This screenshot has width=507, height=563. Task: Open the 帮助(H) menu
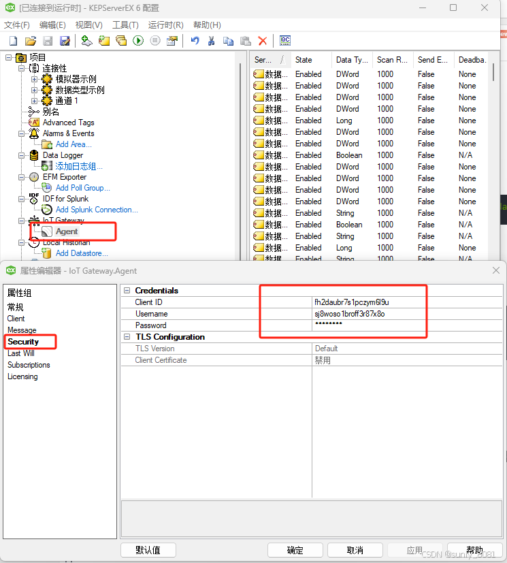tap(207, 25)
